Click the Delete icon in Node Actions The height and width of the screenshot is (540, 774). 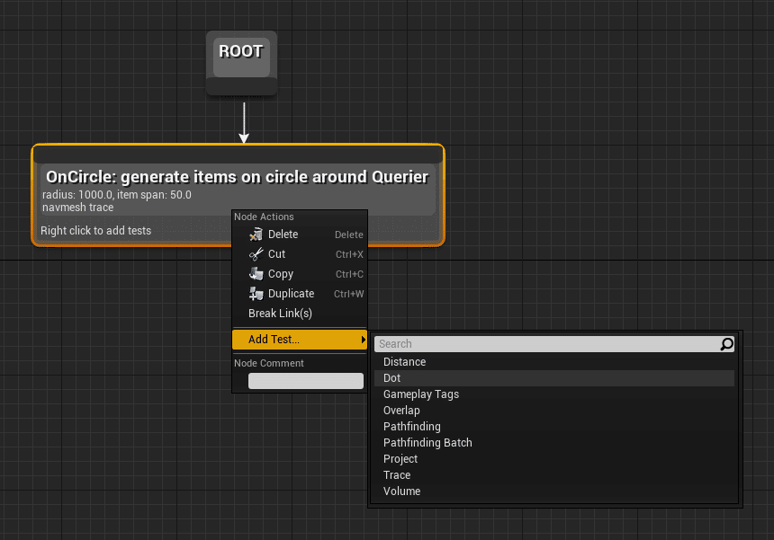pyautogui.click(x=256, y=235)
